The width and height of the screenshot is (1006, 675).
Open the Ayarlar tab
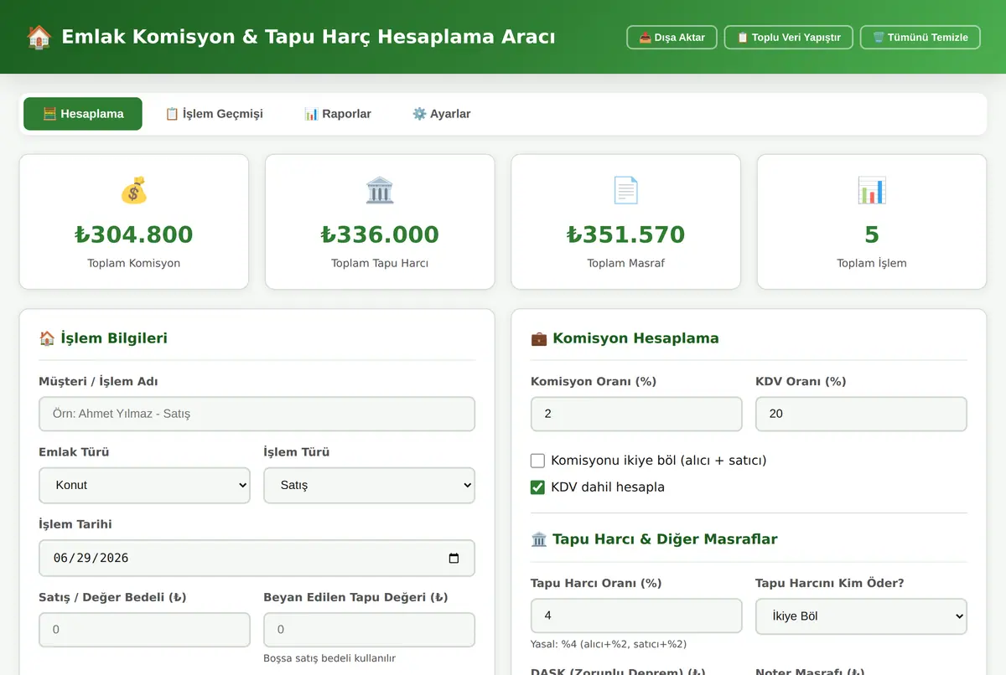click(441, 114)
